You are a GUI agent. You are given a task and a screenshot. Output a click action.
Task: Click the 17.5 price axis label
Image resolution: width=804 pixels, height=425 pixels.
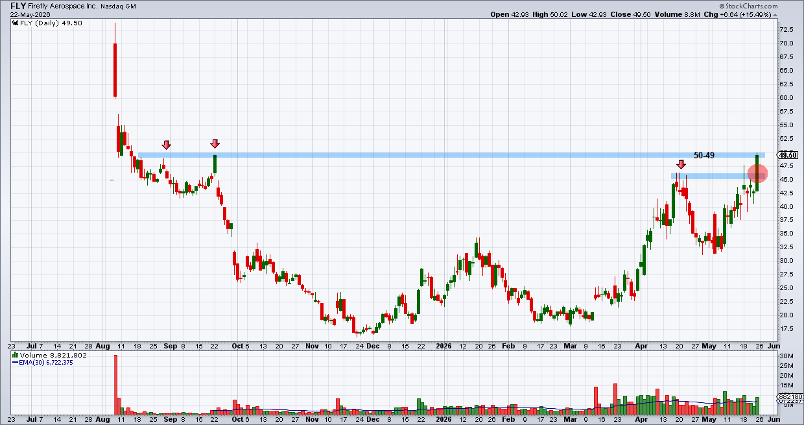tap(786, 329)
